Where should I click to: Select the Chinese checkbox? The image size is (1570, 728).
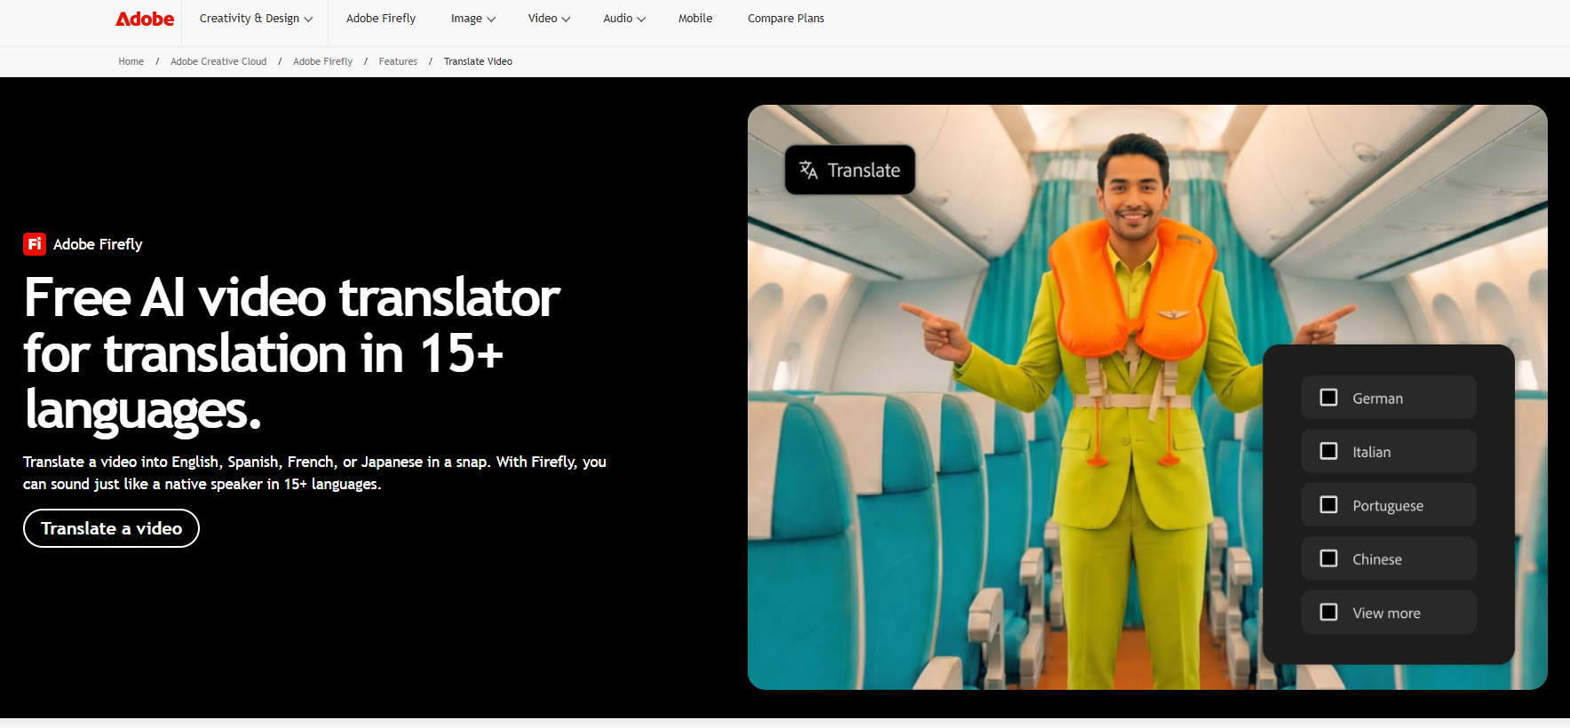coord(1328,558)
